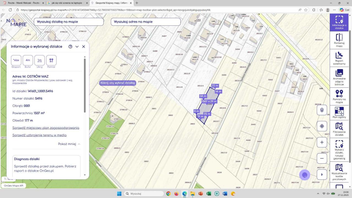This screenshot has height=198, width=352.
Task: Show hidden system tray icons
Action: click(x=318, y=194)
